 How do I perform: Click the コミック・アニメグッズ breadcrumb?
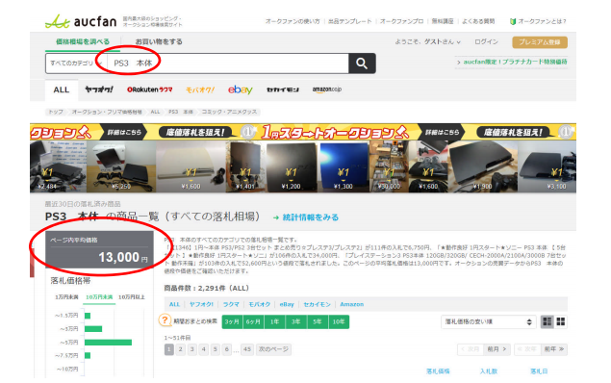coord(229,112)
